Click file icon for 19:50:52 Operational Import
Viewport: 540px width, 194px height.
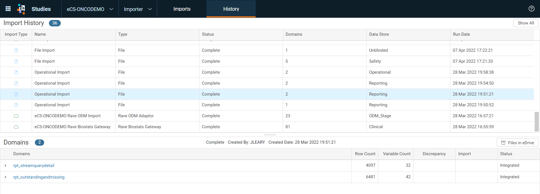pos(16,105)
